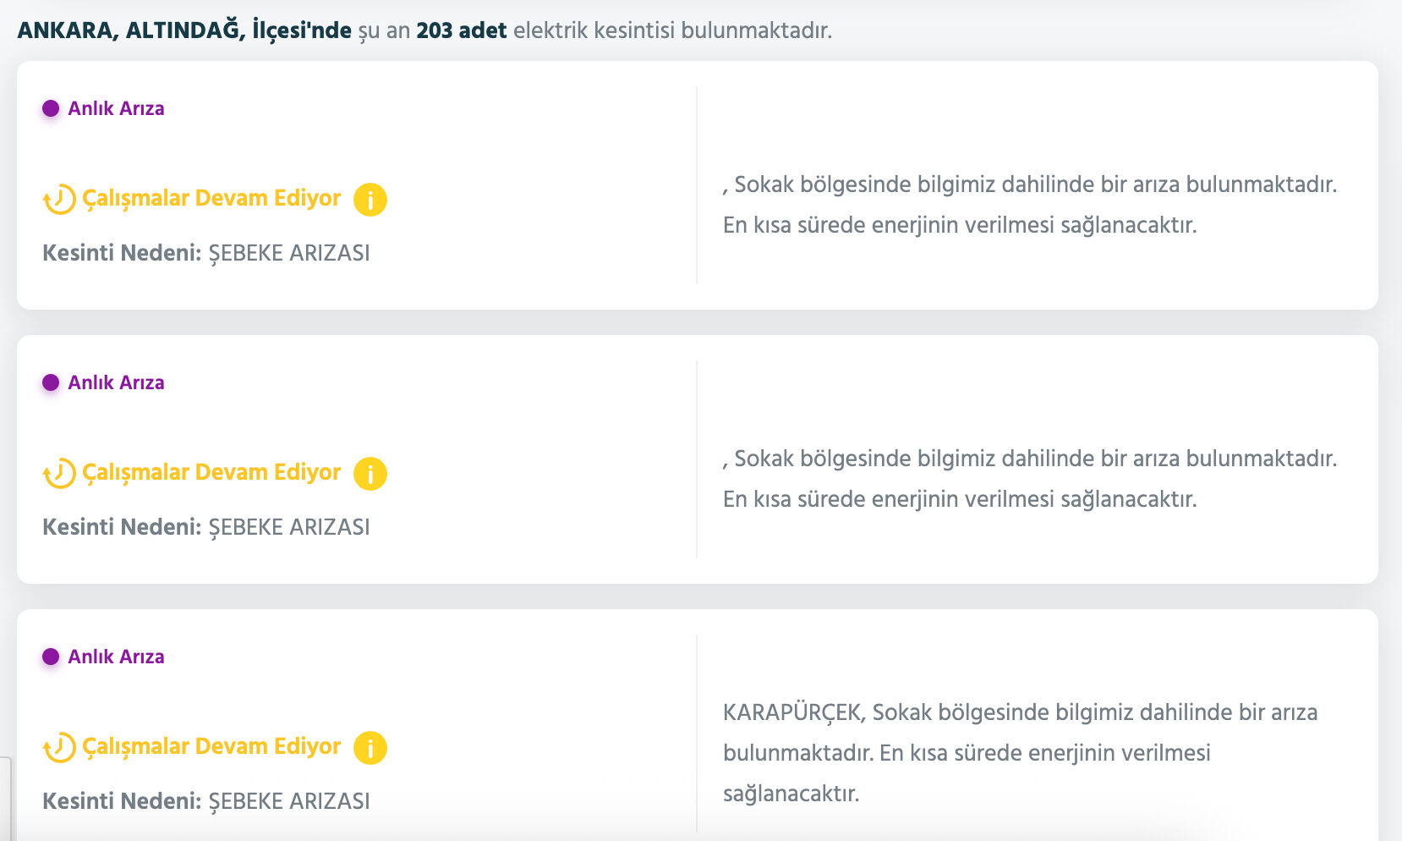Image resolution: width=1402 pixels, height=841 pixels.
Task: Click the Kesinti Nedeni label in the second card
Action: pos(121,525)
